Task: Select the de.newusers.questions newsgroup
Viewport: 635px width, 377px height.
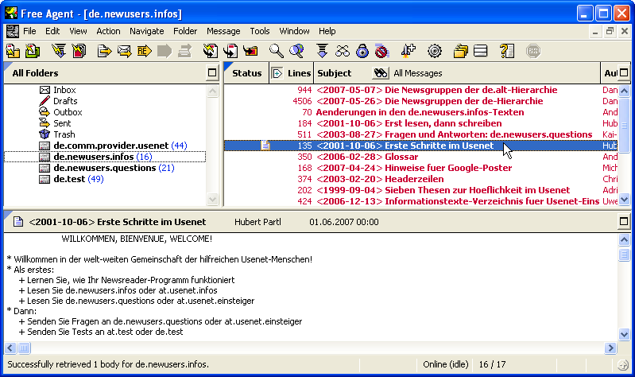Action: [105, 168]
